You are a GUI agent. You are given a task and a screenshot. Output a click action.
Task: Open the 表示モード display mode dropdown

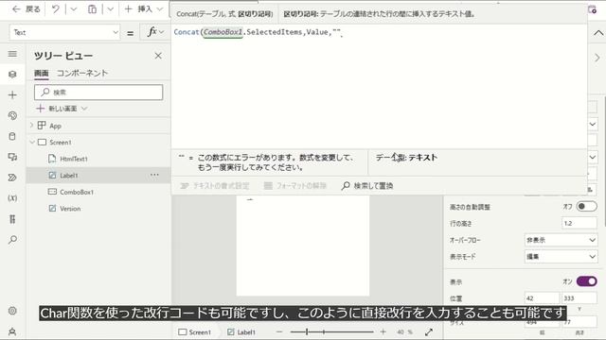point(561,256)
